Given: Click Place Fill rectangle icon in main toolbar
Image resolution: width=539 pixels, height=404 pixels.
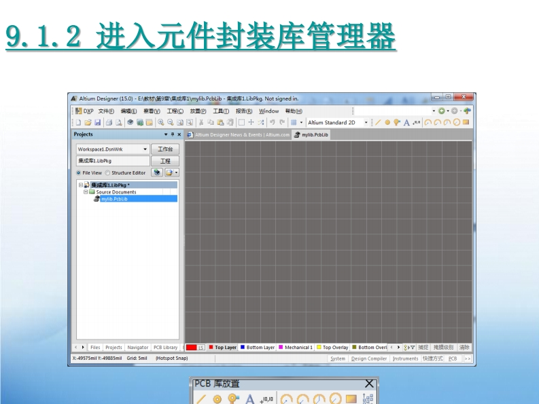Looking at the screenshot, I should [x=466, y=122].
